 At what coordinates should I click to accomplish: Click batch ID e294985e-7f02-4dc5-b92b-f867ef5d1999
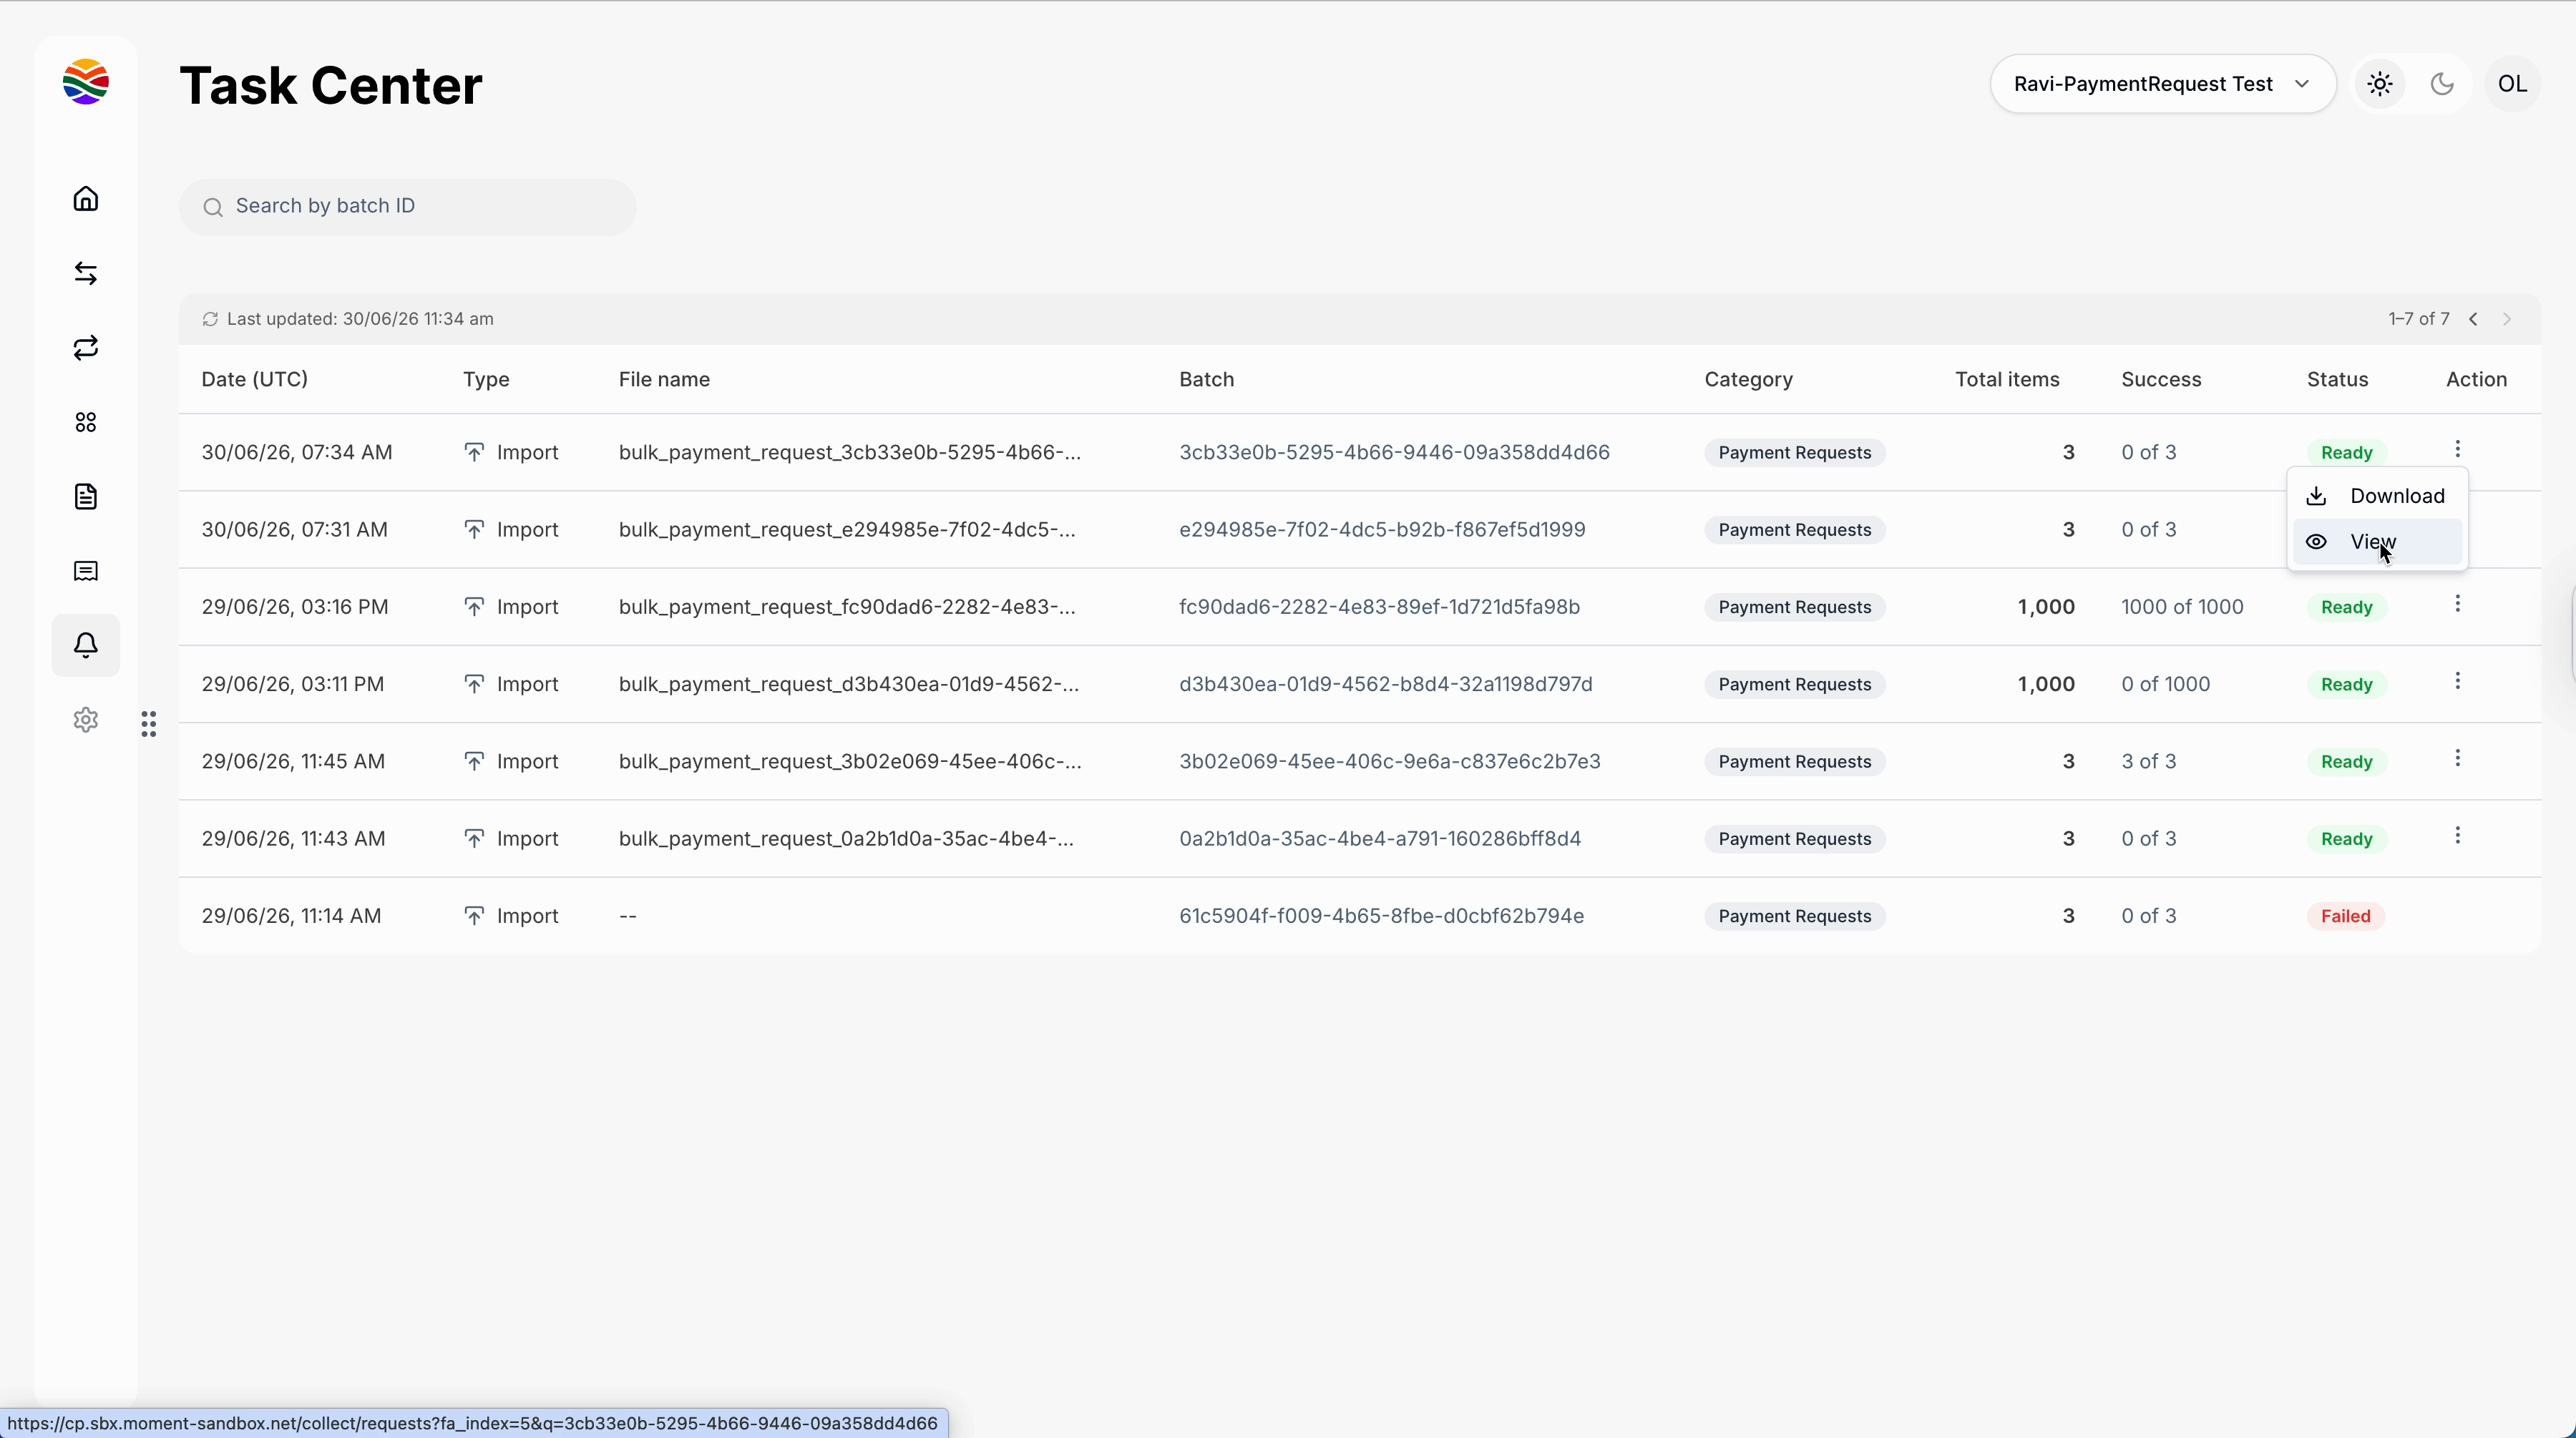(x=1382, y=530)
